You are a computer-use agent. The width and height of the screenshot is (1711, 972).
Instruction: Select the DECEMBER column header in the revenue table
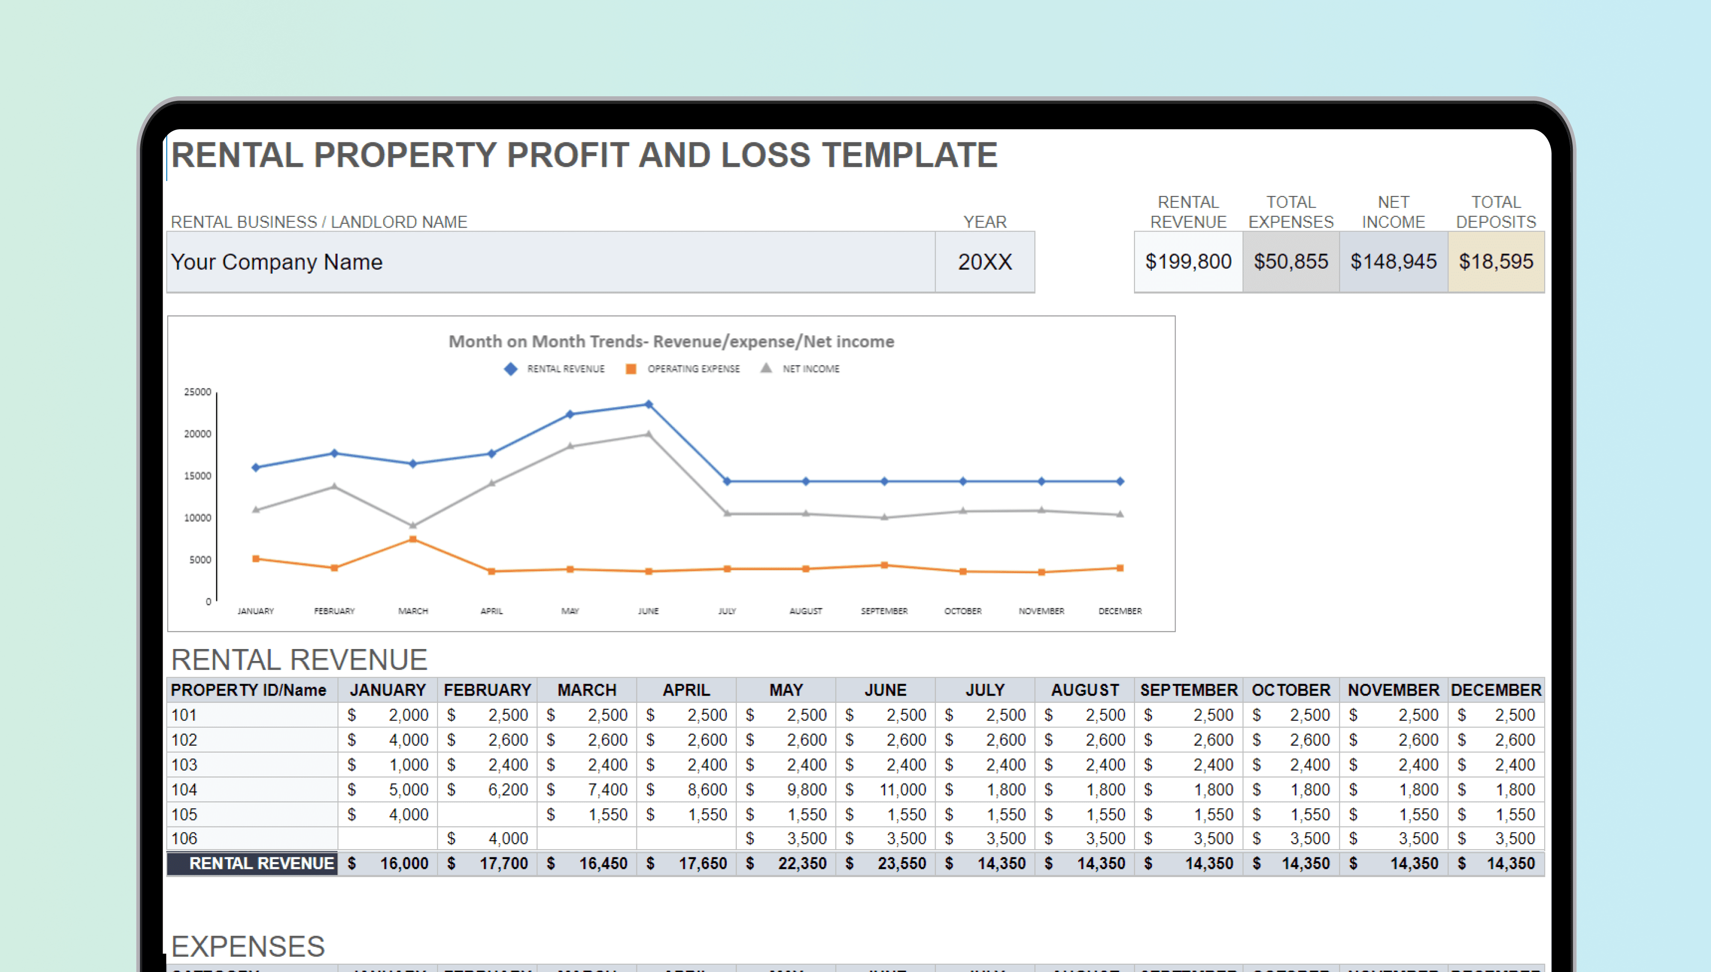pos(1496,690)
